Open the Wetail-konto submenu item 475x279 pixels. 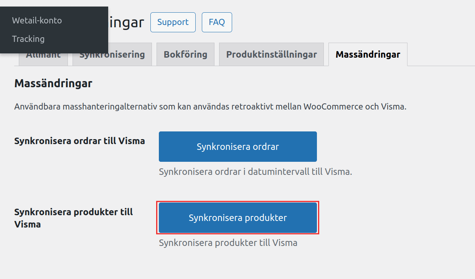(37, 20)
